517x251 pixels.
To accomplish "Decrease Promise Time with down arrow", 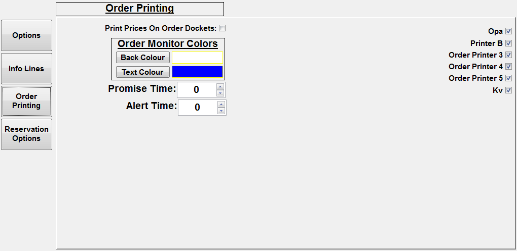I will click(220, 93).
